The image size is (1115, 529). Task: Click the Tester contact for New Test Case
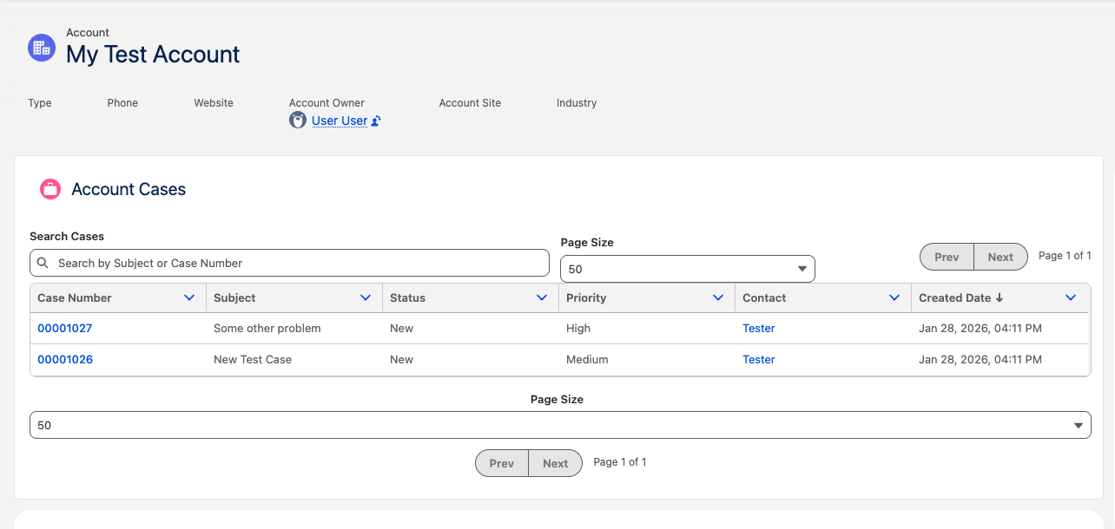[x=758, y=359]
